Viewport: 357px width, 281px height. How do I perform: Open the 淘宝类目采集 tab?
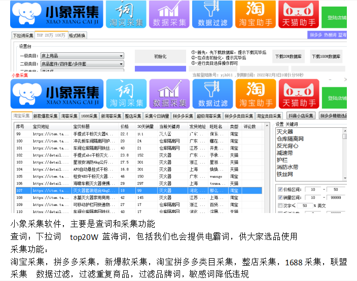269,116
